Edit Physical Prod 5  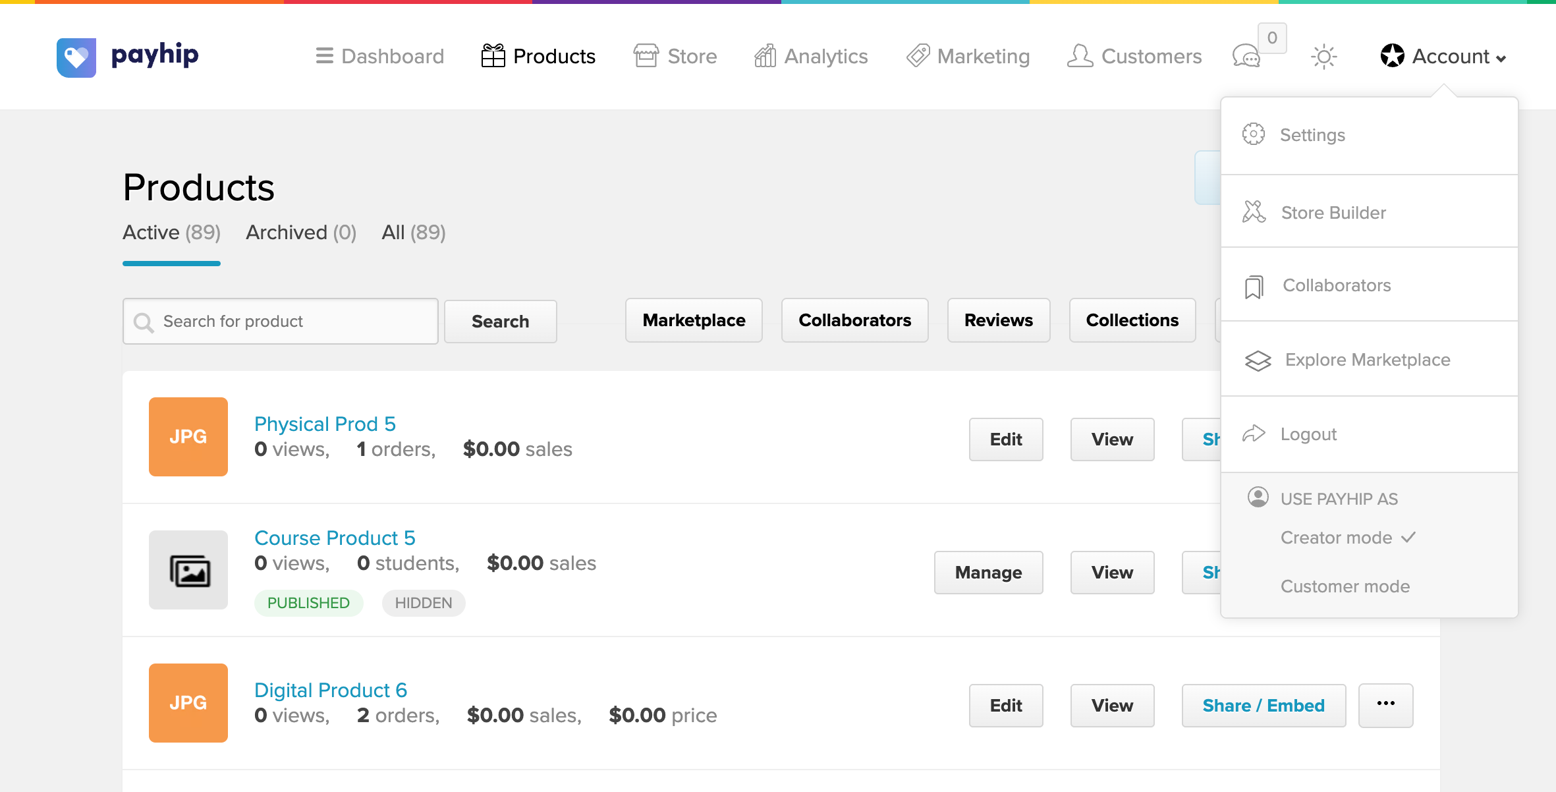pyautogui.click(x=1006, y=439)
